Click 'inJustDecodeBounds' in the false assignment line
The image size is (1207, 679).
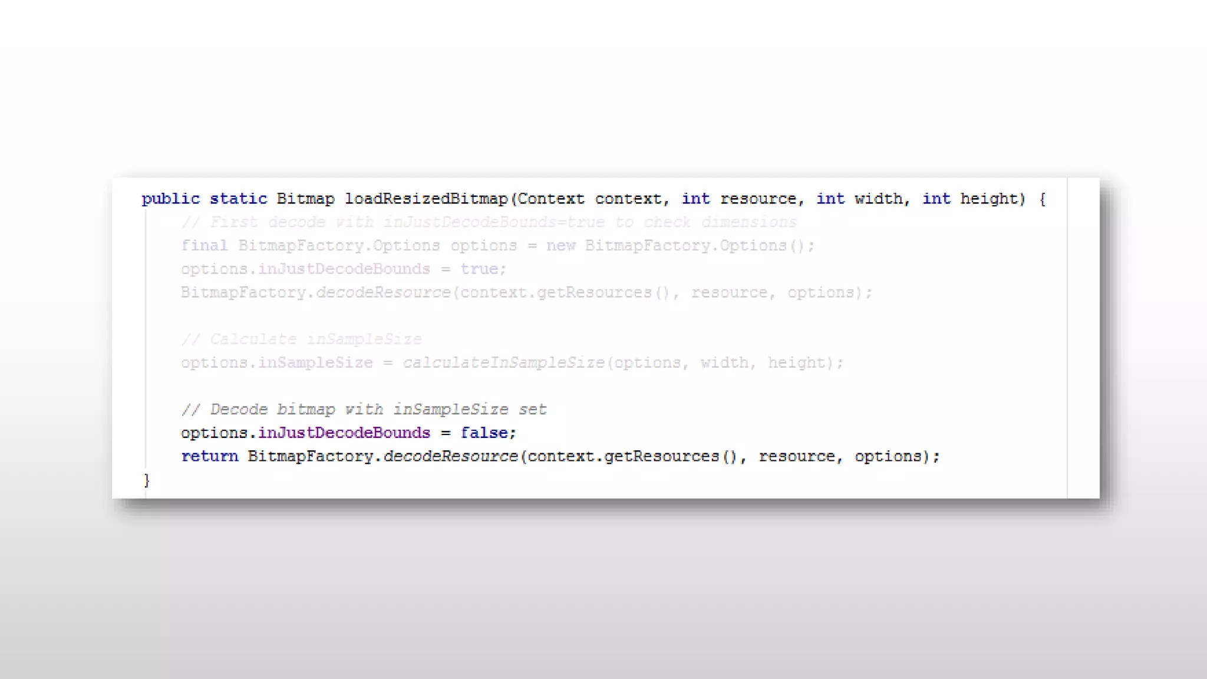(344, 433)
